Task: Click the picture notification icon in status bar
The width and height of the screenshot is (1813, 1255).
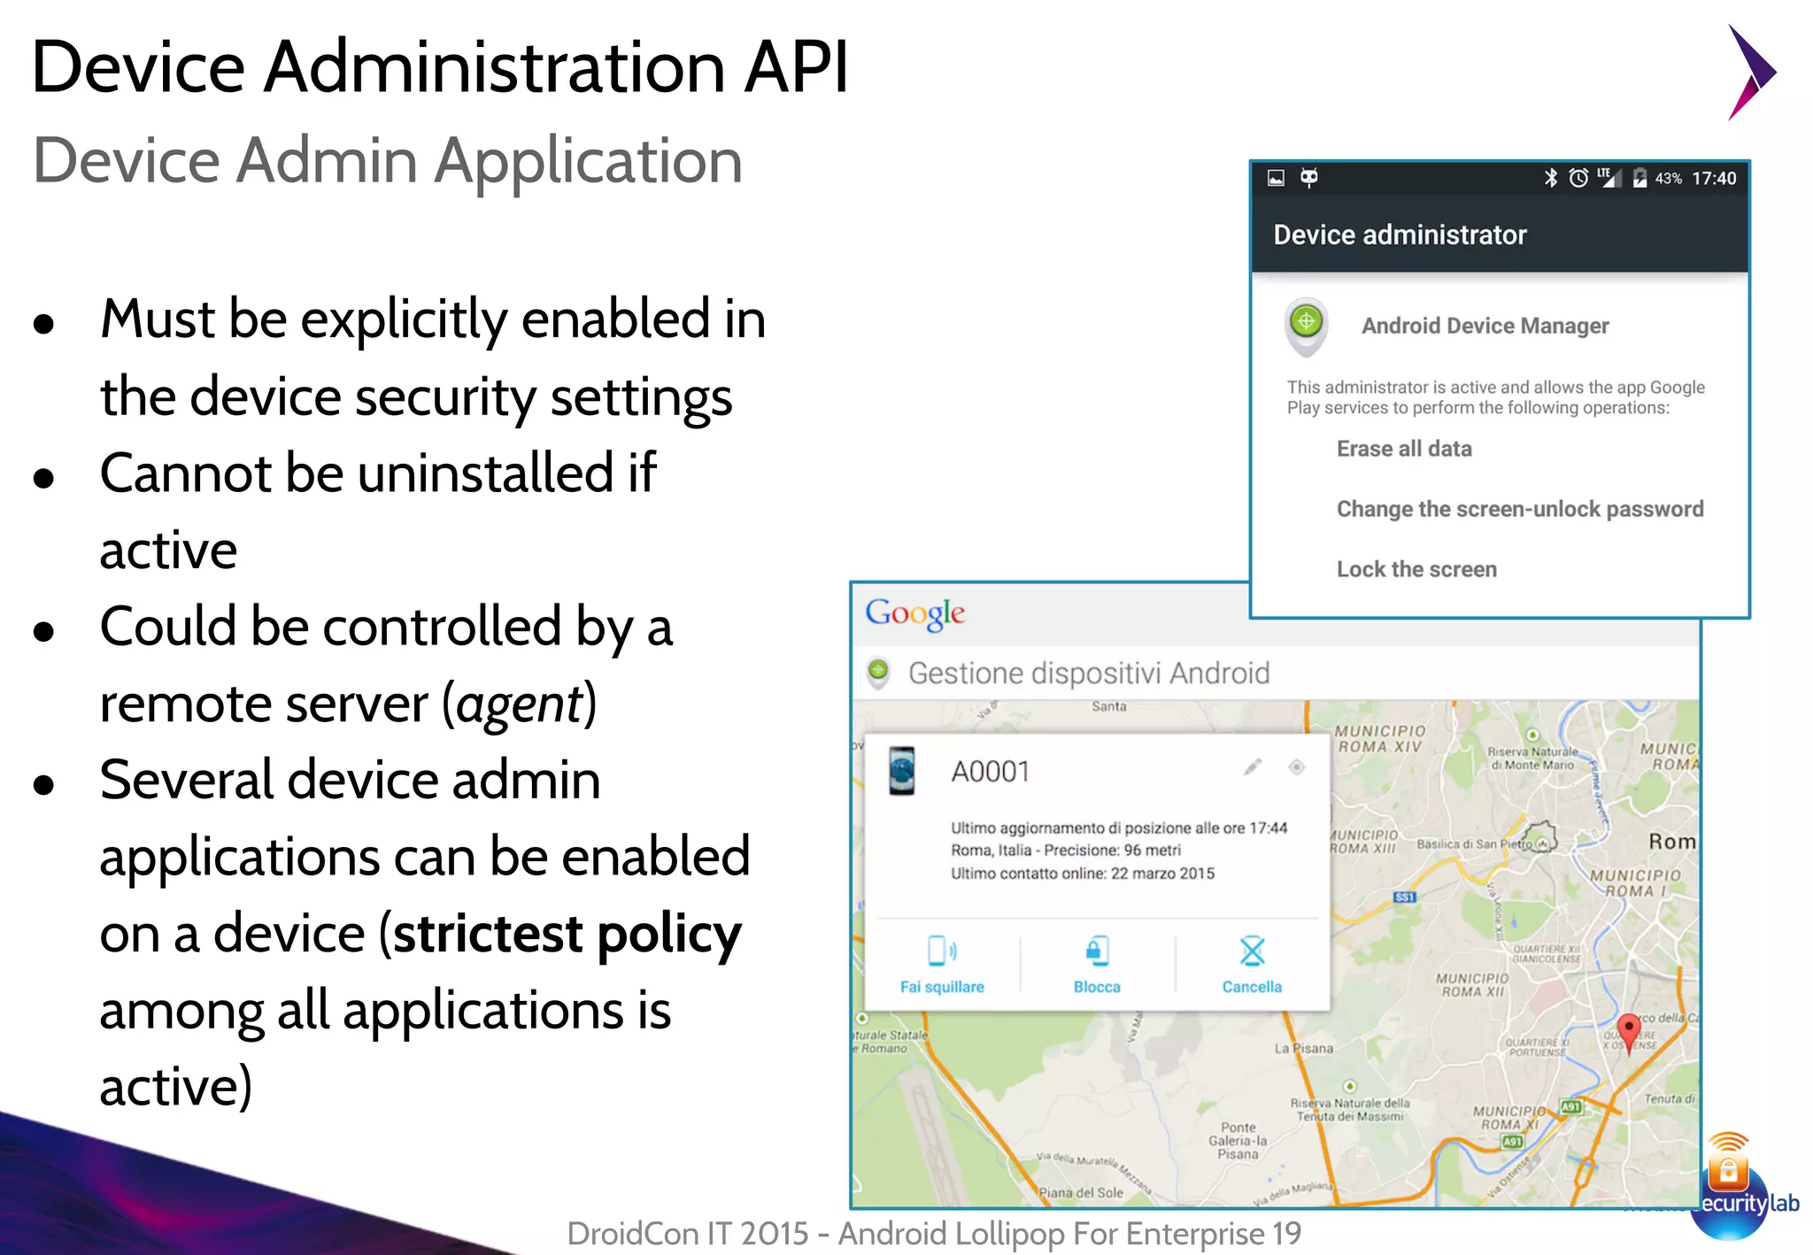Action: pos(1276,178)
